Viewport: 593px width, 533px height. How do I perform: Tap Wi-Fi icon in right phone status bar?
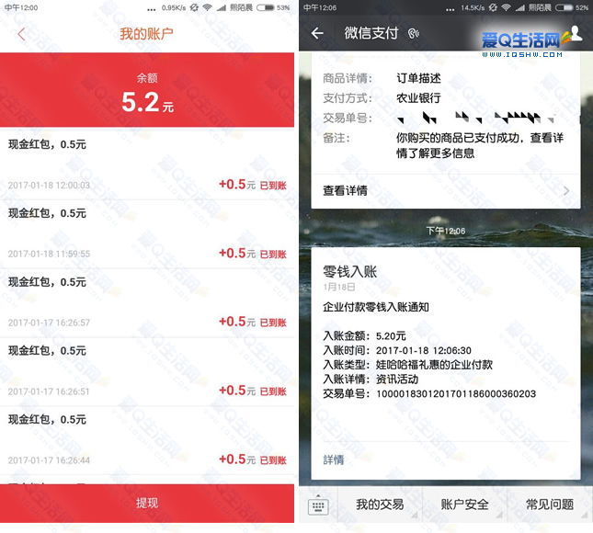pyautogui.click(x=506, y=7)
